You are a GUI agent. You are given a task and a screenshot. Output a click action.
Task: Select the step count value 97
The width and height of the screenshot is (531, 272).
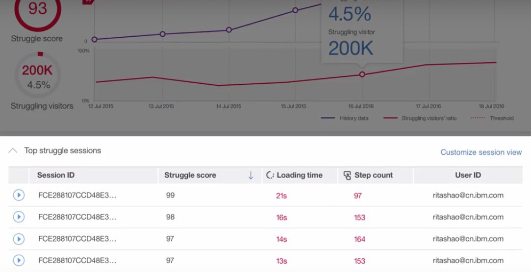click(357, 196)
